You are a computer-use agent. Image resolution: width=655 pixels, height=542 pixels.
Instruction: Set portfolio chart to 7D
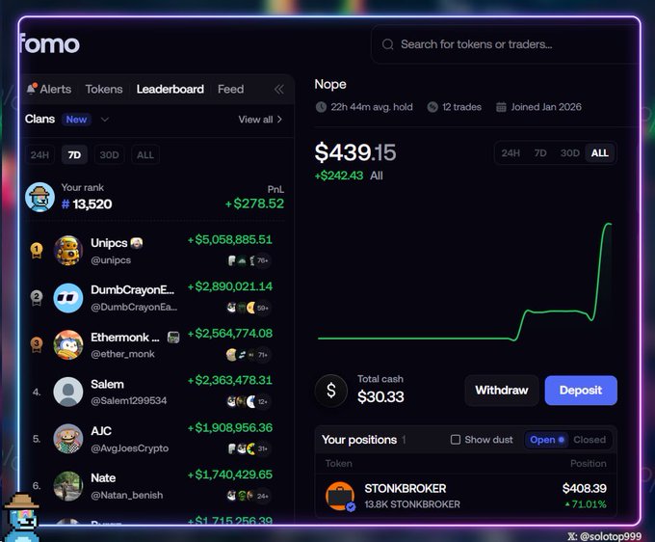[x=540, y=153]
